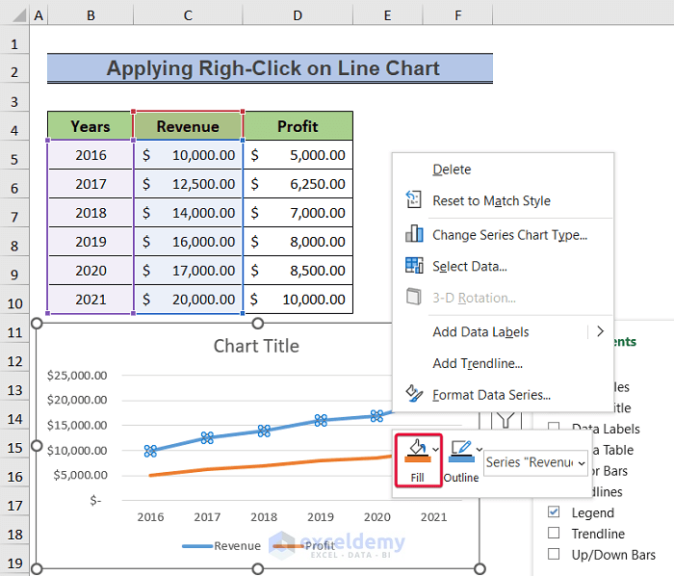674x576 pixels.
Task: Click the Format Data Series icon
Action: click(414, 394)
